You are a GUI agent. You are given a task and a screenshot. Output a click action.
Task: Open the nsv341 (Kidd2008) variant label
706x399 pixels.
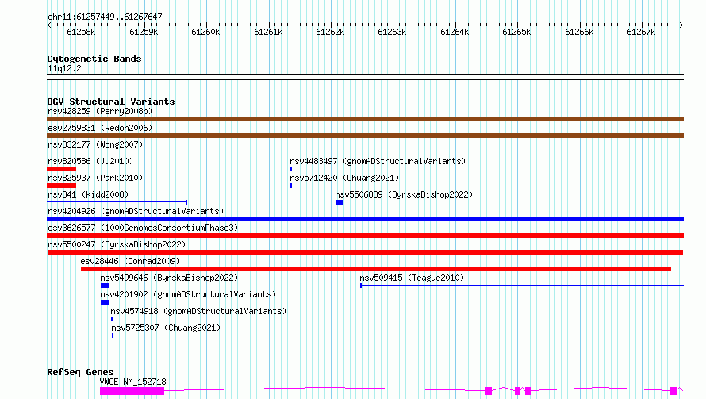pyautogui.click(x=88, y=194)
